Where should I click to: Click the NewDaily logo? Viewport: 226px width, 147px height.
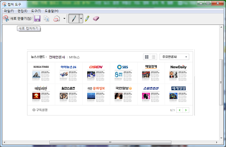(x=179, y=67)
